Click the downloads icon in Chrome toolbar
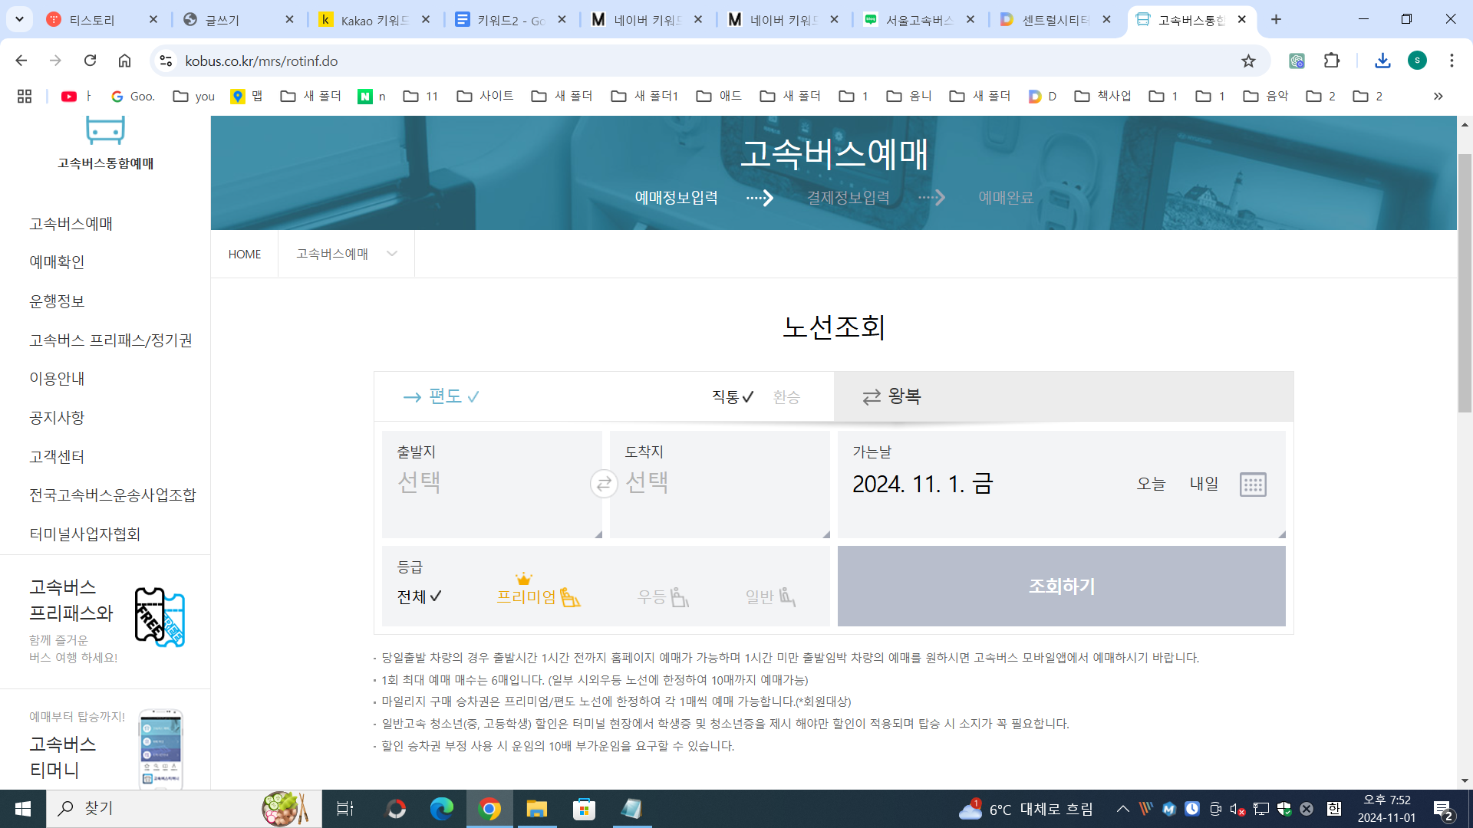 (x=1382, y=61)
